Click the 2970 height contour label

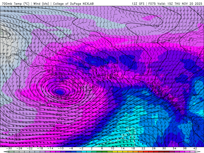tap(166, 118)
